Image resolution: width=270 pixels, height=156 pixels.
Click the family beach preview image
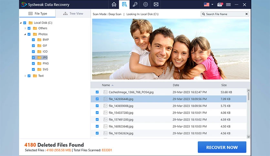171,49
